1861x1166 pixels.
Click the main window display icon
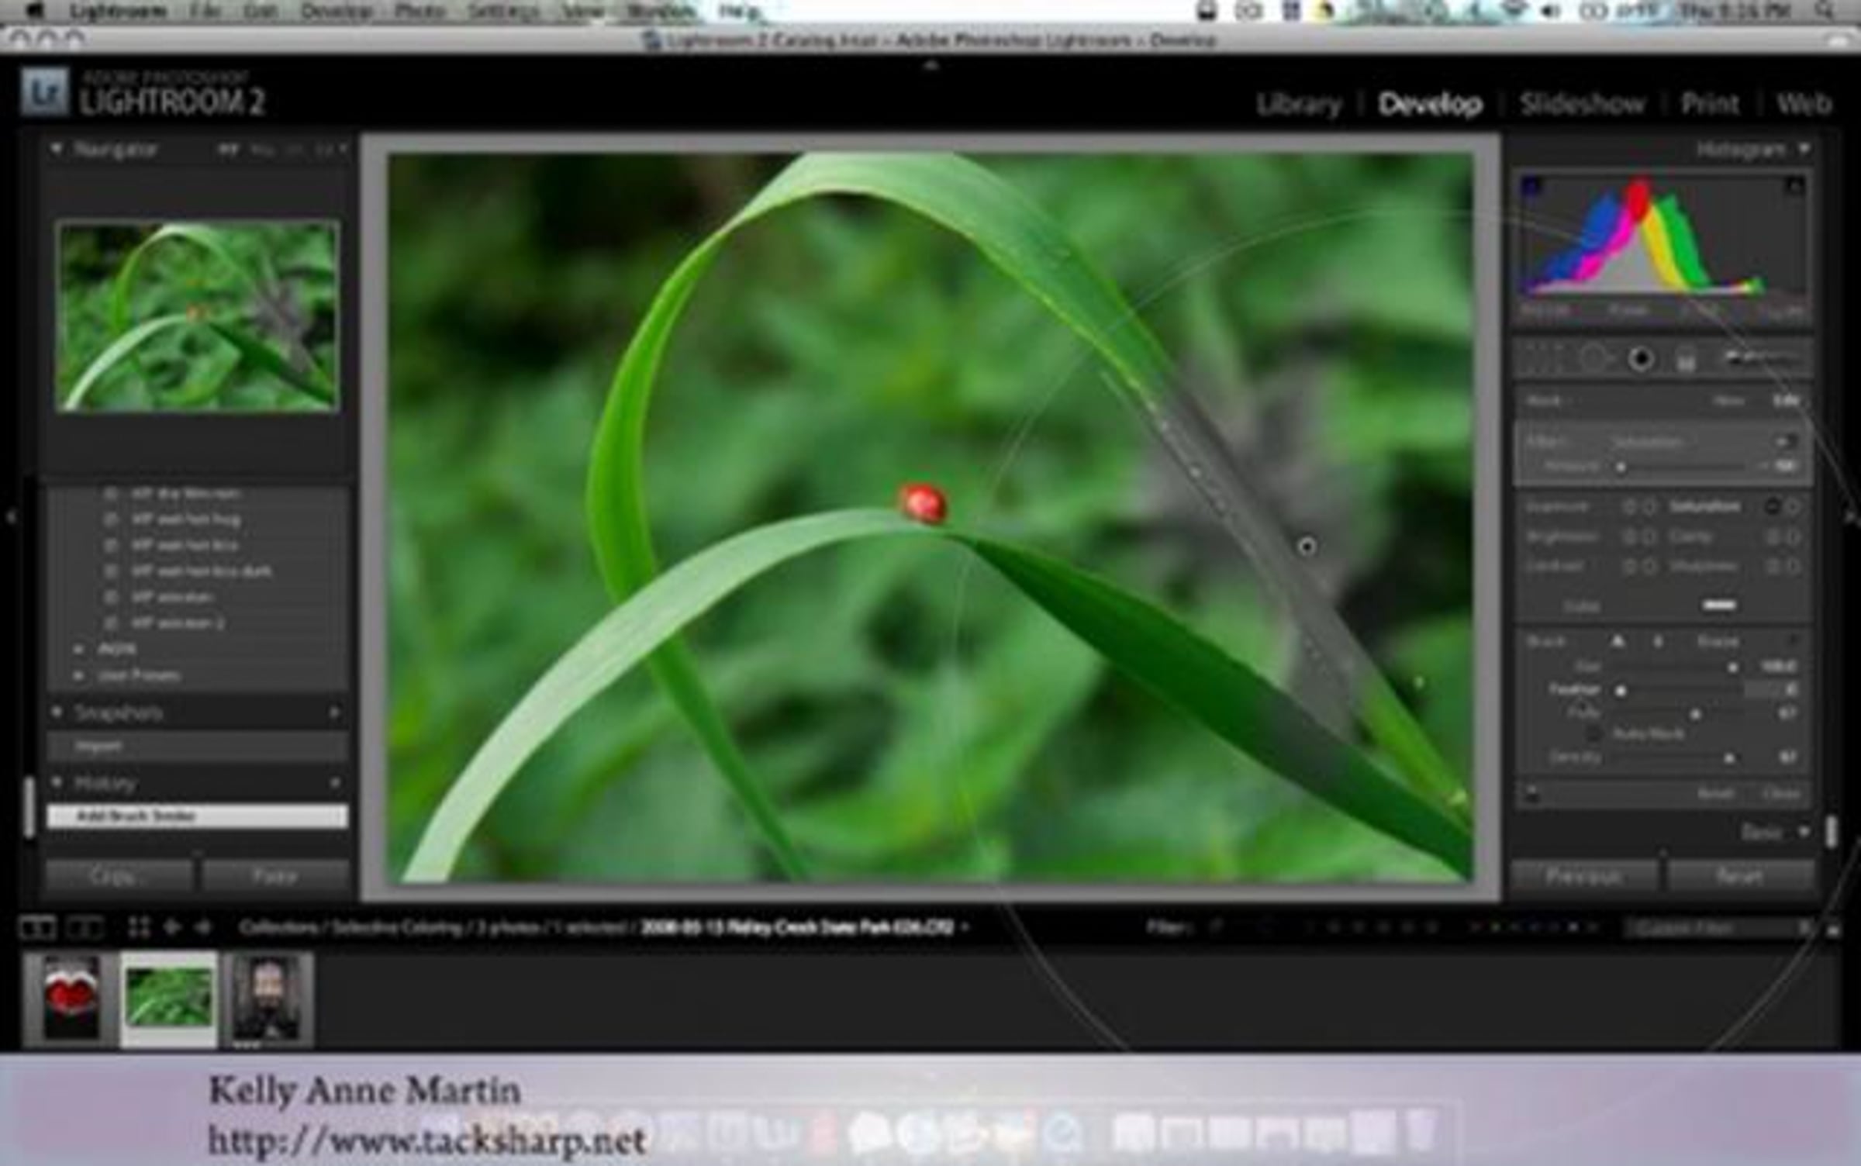(36, 927)
